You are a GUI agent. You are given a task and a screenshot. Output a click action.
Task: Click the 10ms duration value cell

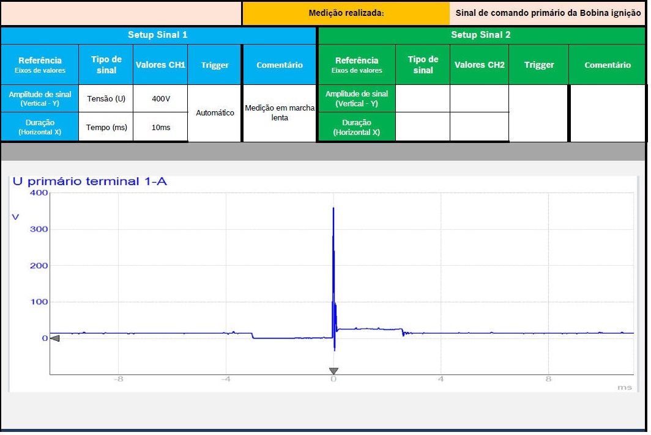pyautogui.click(x=160, y=127)
